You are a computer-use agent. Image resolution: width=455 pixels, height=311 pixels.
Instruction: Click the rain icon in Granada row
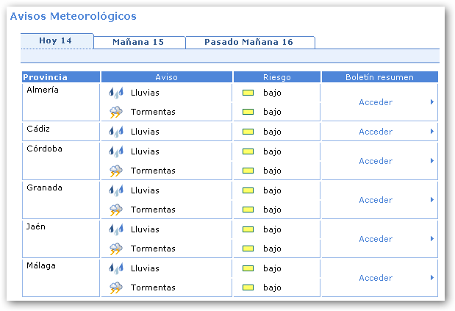115,190
